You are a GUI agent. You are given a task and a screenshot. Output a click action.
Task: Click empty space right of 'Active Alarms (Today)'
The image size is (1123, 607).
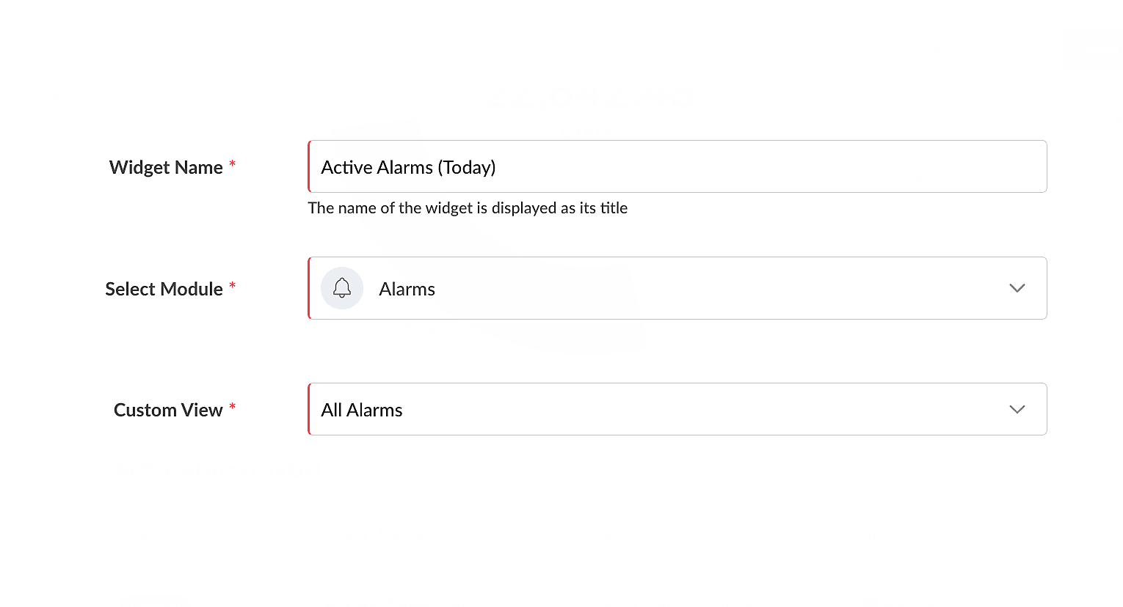pos(771,166)
